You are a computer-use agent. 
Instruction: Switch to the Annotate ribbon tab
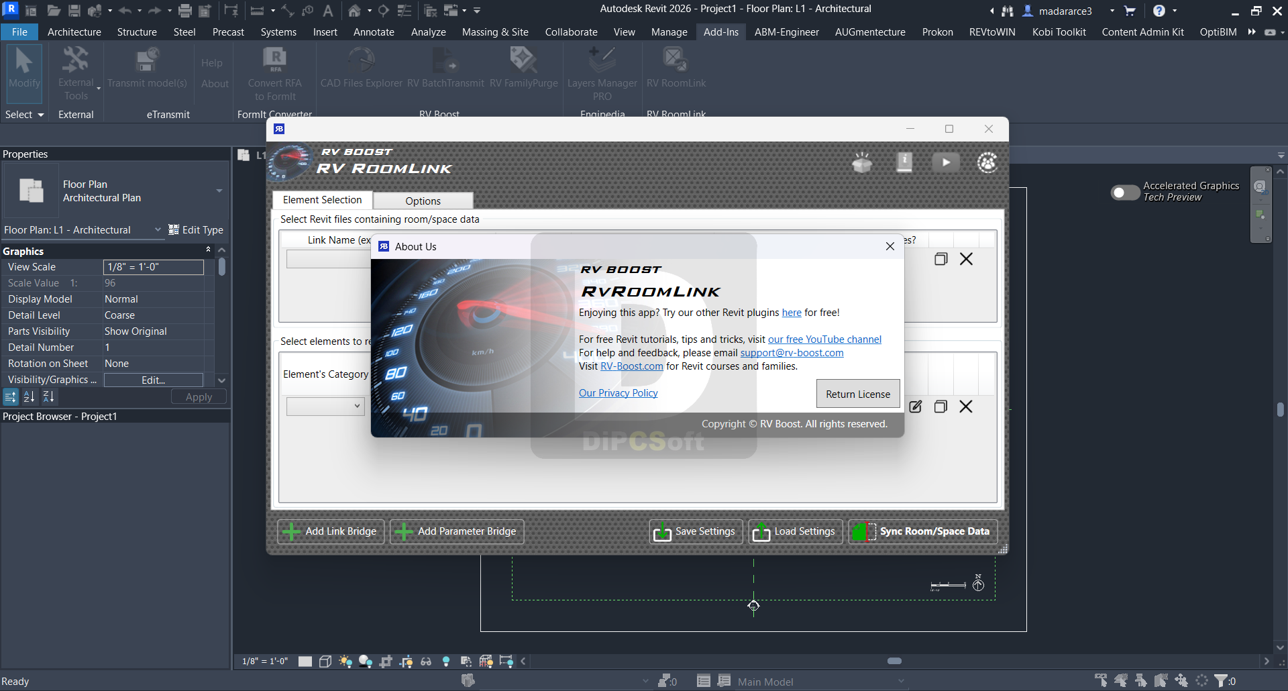click(374, 32)
